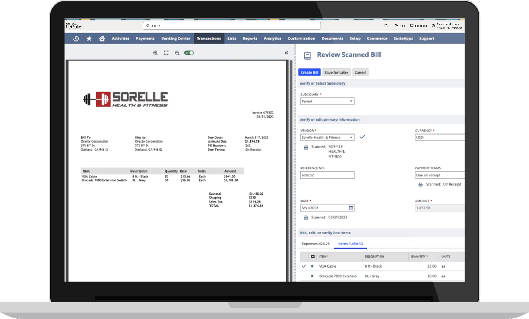The image size is (529, 319).
Task: Open the SuiteApps menu
Action: coord(403,39)
